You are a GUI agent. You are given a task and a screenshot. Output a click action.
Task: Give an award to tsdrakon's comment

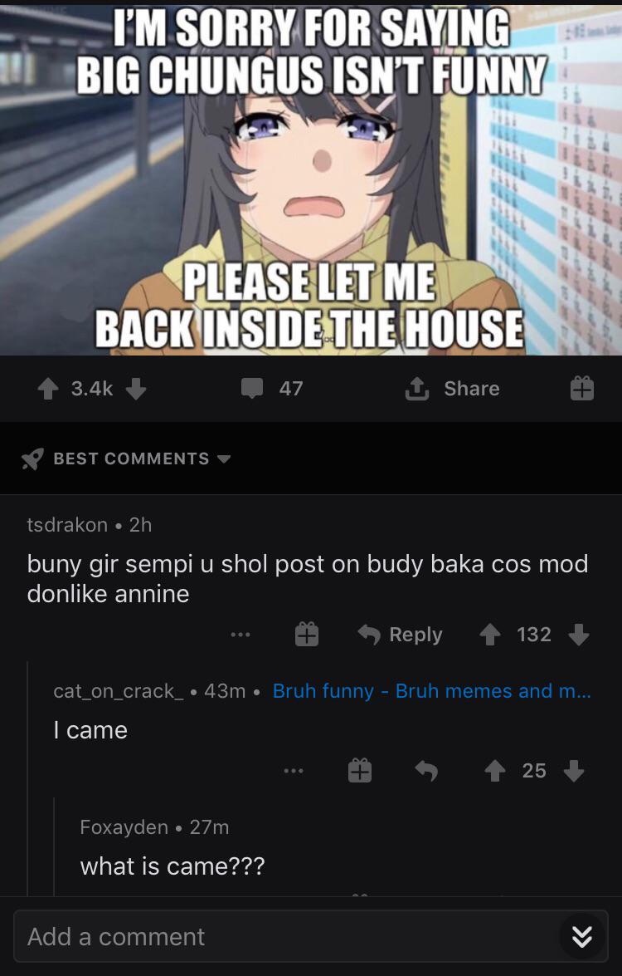click(306, 635)
